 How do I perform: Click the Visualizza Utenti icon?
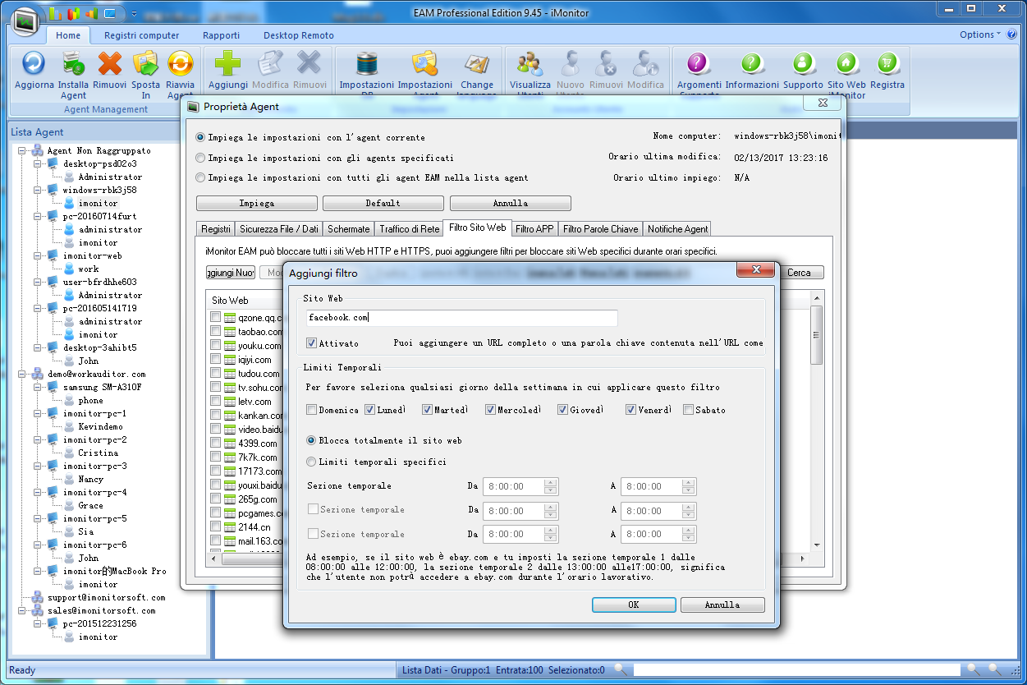pyautogui.click(x=530, y=64)
